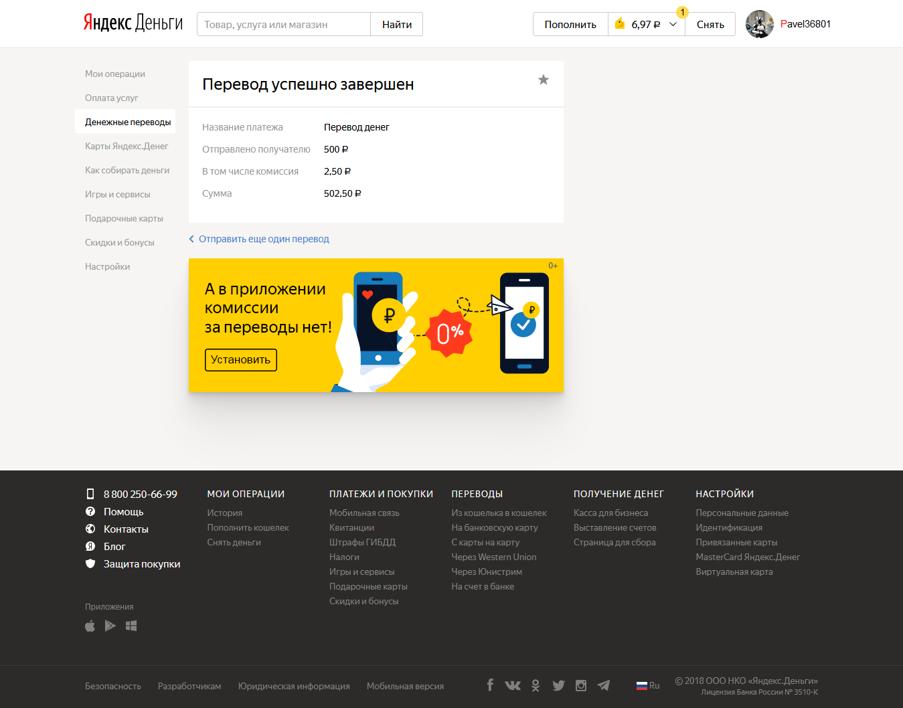Viewport: 903px width, 708px height.
Task: Follow the Отправить еще один перевод link
Action: point(264,239)
